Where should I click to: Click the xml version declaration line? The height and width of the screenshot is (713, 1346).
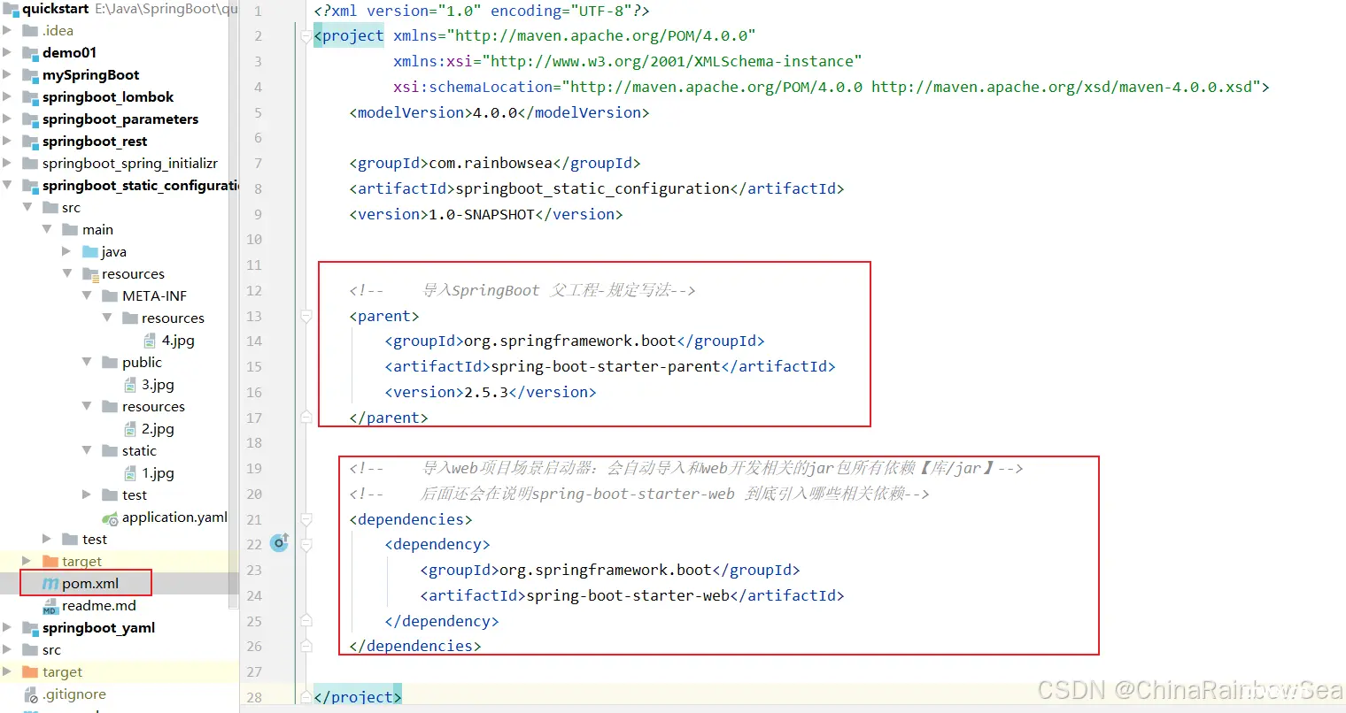482,11
